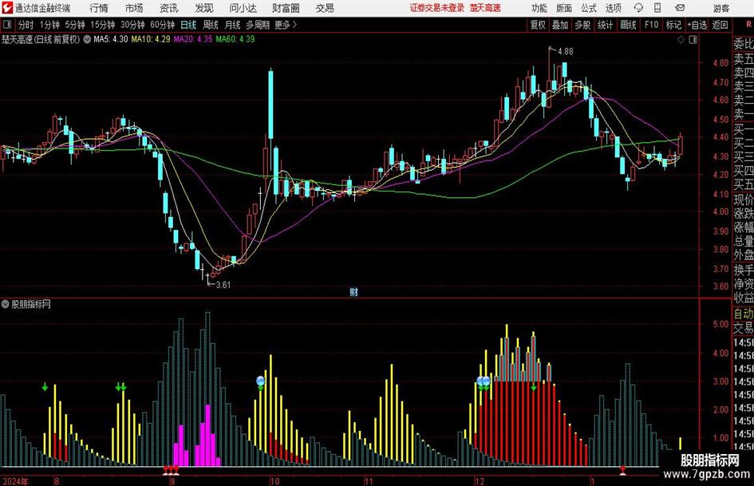Expand the 更多 periods list
This screenshot has width=754, height=486.
point(286,25)
